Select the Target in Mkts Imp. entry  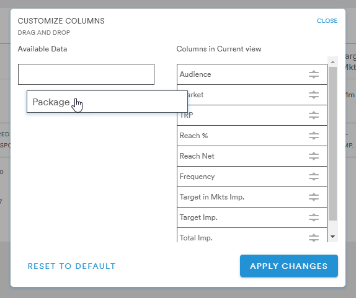[252, 197]
